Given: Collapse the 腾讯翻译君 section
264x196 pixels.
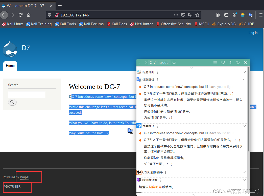Looking at the screenshot, I should click(244, 180).
